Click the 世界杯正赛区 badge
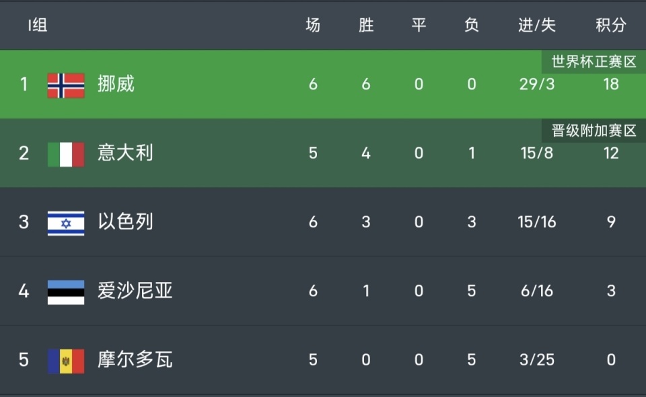This screenshot has width=646, height=397. [x=594, y=62]
